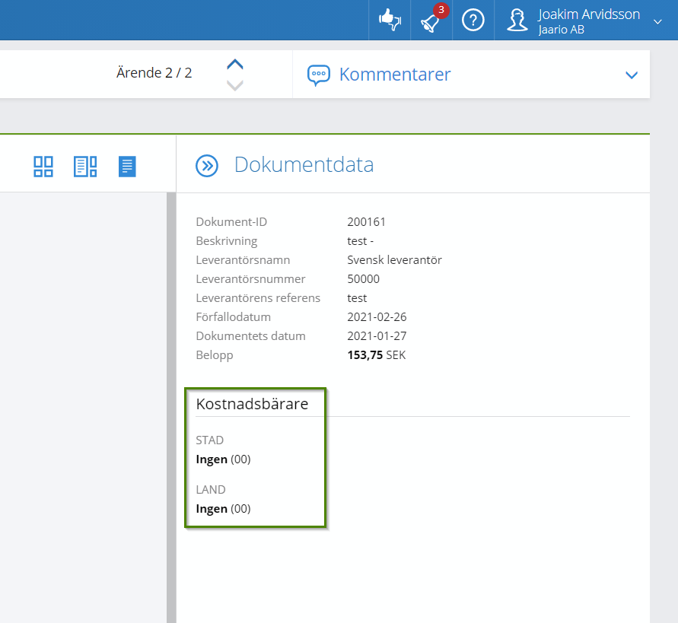The height and width of the screenshot is (623, 678).
Task: Click the Kostnadsbärare section heading
Action: pos(252,404)
